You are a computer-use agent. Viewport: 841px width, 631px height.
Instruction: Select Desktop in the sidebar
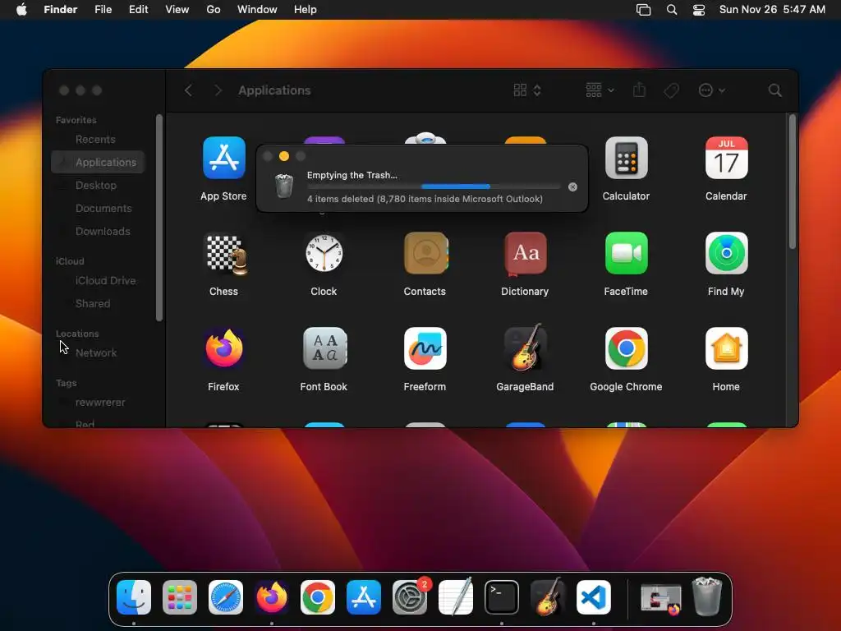pos(98,185)
